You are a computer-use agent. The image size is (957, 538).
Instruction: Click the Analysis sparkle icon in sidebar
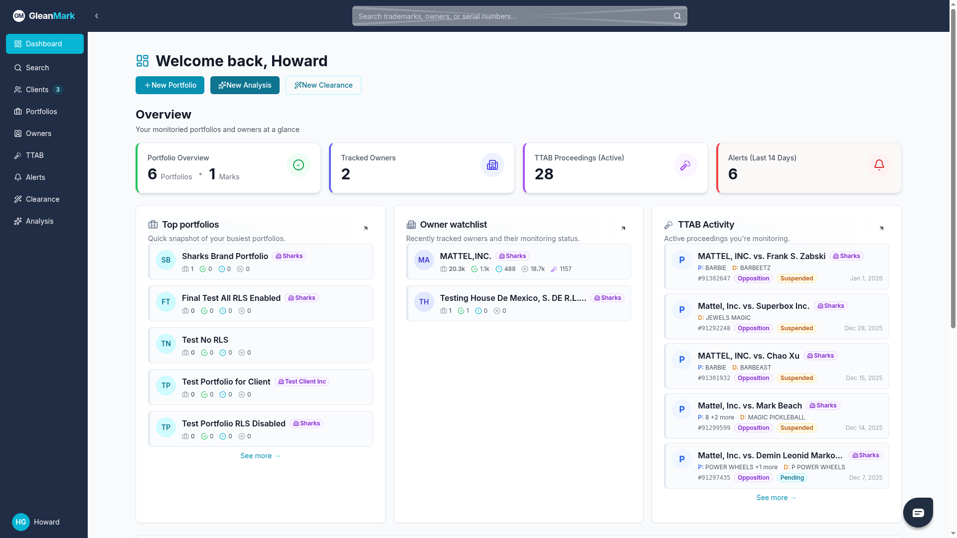pyautogui.click(x=18, y=221)
